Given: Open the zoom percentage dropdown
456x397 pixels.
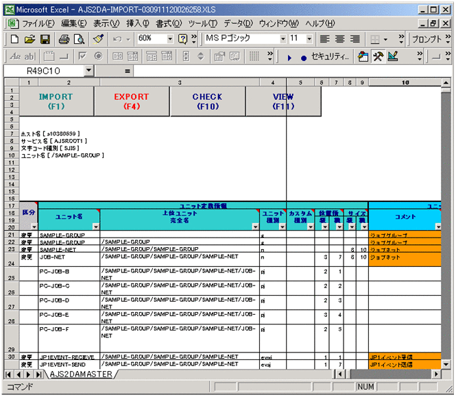Looking at the screenshot, I should (169, 39).
